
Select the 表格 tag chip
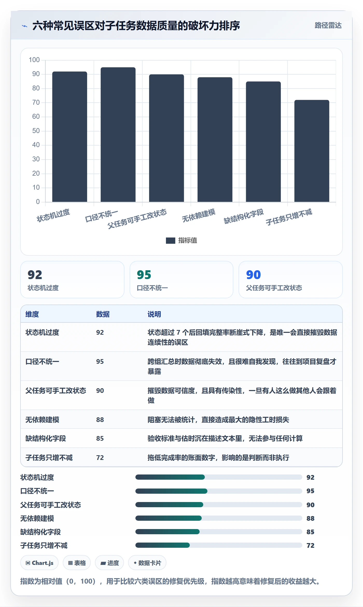pyautogui.click(x=77, y=563)
